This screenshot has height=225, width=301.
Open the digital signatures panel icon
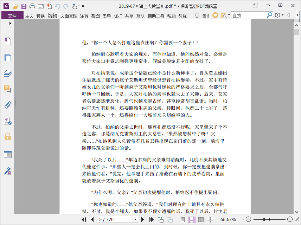(8, 121)
